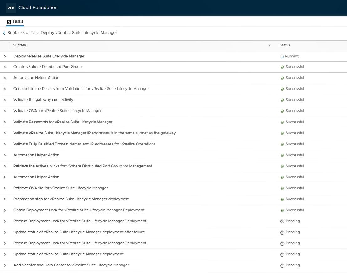Expand the Deploy vRealize Suite Lifecycle Manager subtask
Image resolution: width=347 pixels, height=273 pixels.
click(x=5, y=57)
